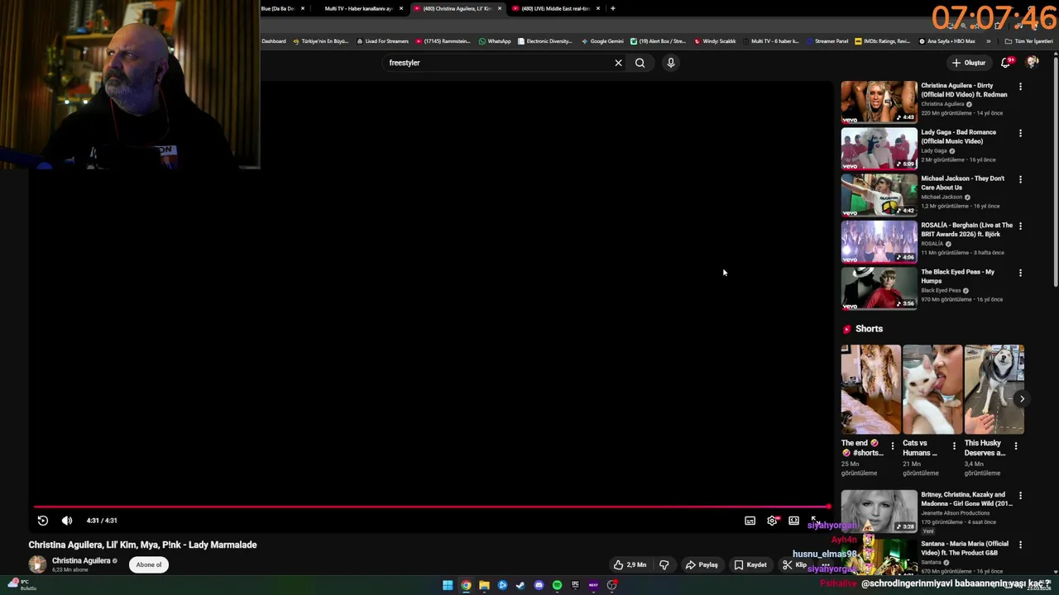Toggle subtitles/captions on the player
The image size is (1059, 595).
point(750,521)
